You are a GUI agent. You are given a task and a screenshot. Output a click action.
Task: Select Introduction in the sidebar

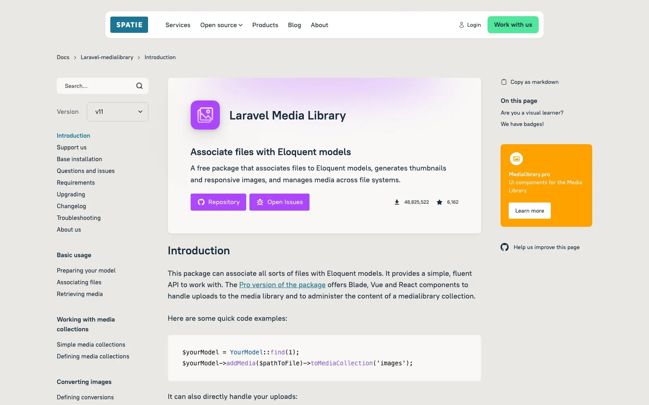point(73,136)
